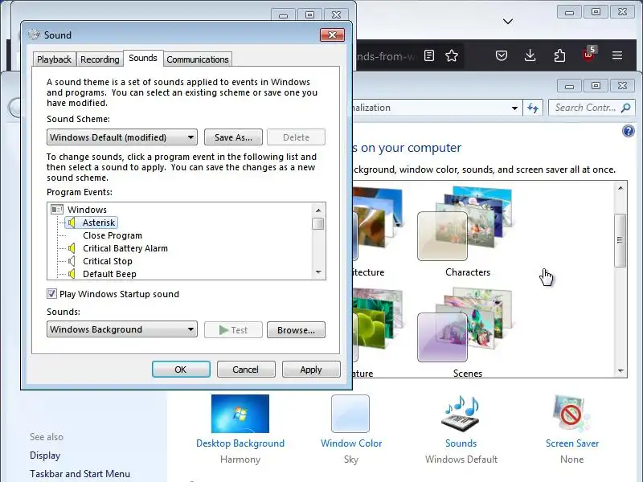Open the Communications tab
The width and height of the screenshot is (643, 482).
(x=198, y=59)
